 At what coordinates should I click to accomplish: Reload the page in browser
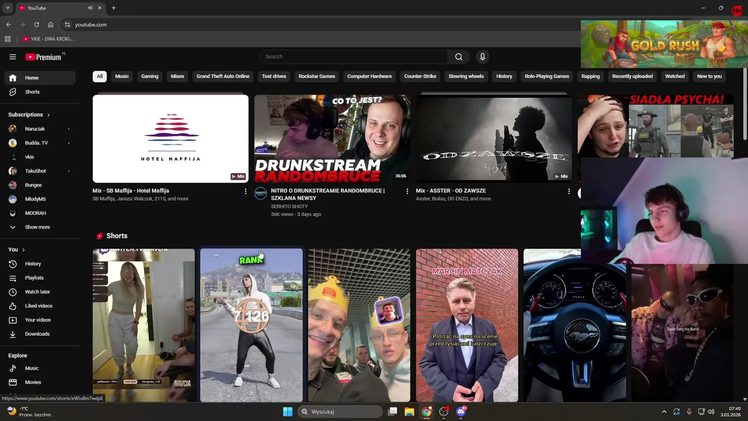click(36, 25)
